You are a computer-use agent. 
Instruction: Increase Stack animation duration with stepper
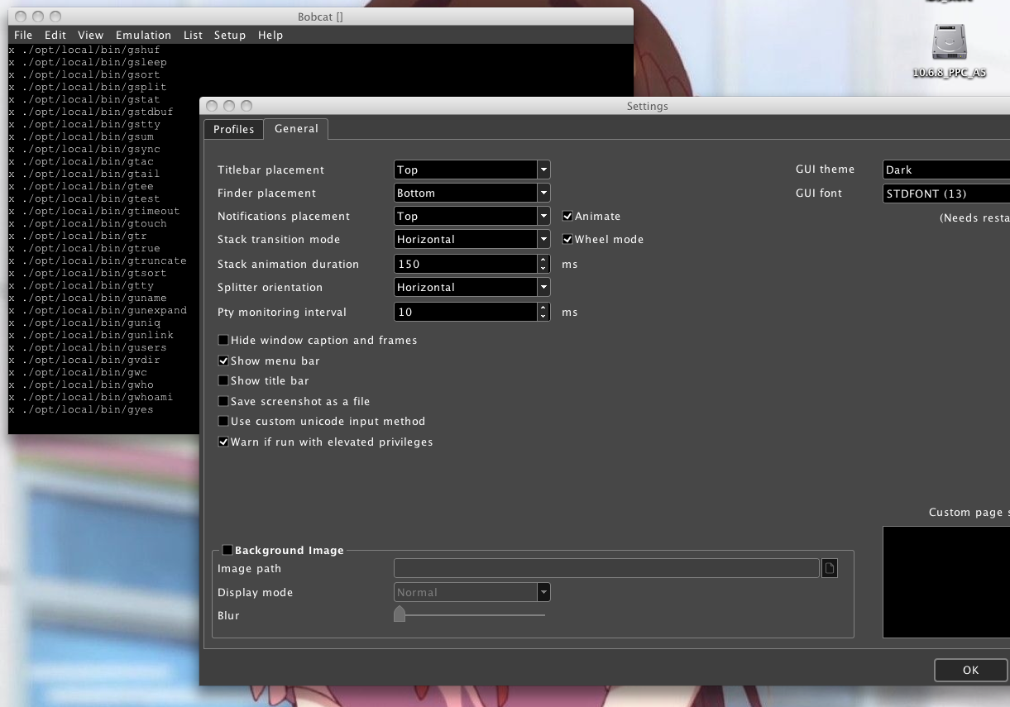tap(543, 260)
